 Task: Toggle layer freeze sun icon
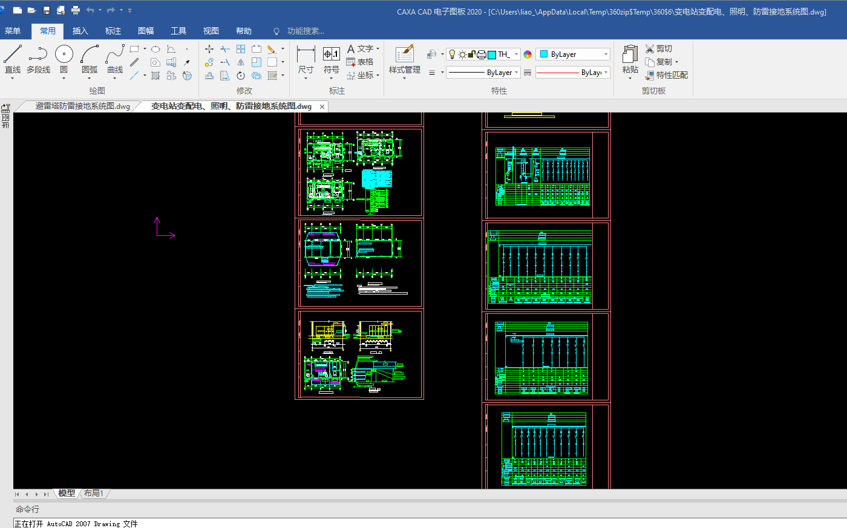[x=462, y=54]
